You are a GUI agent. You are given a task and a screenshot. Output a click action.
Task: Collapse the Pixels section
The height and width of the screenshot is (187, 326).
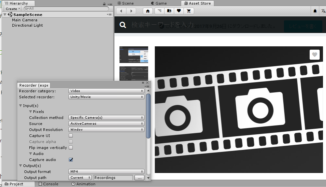(x=31, y=112)
